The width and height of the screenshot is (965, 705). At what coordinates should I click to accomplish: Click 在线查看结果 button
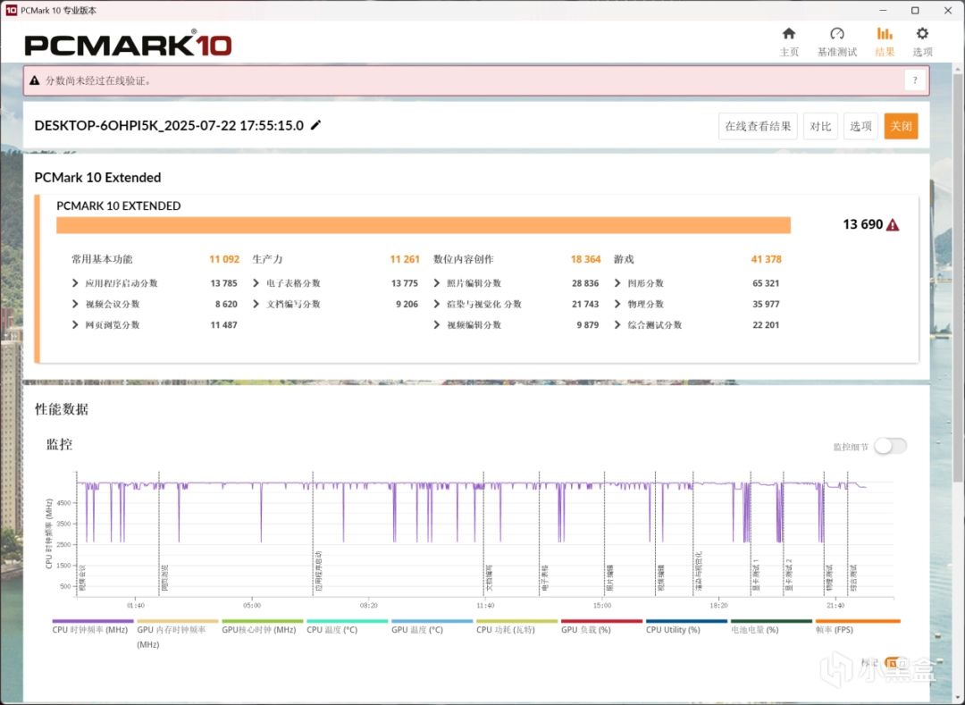[758, 126]
